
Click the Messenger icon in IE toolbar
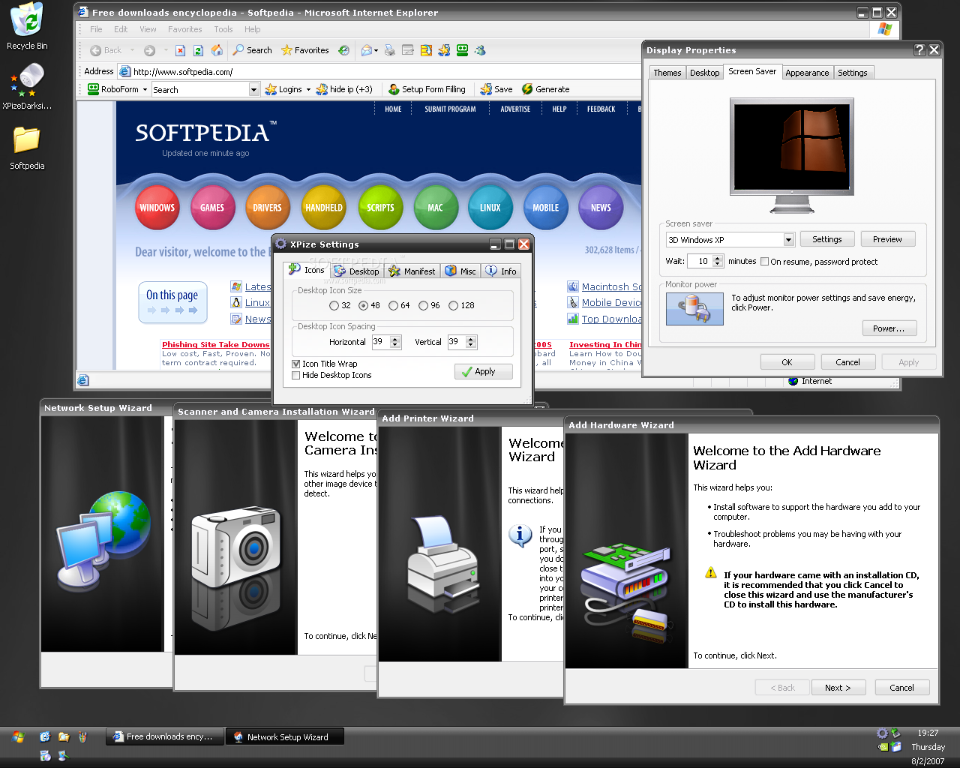[481, 50]
